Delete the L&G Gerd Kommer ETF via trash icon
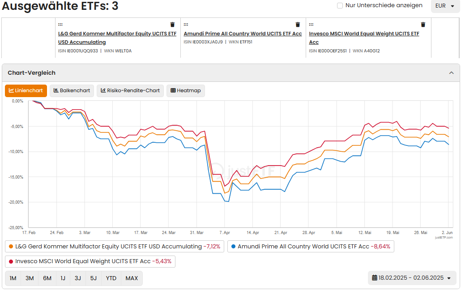This screenshot has height=290, width=461. tap(172, 25)
